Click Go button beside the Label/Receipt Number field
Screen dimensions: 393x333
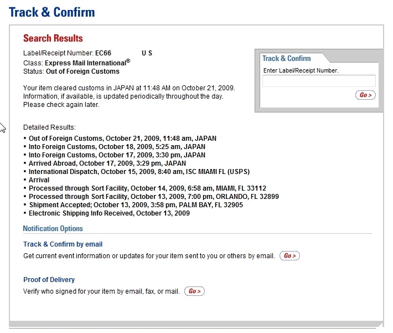coord(365,95)
